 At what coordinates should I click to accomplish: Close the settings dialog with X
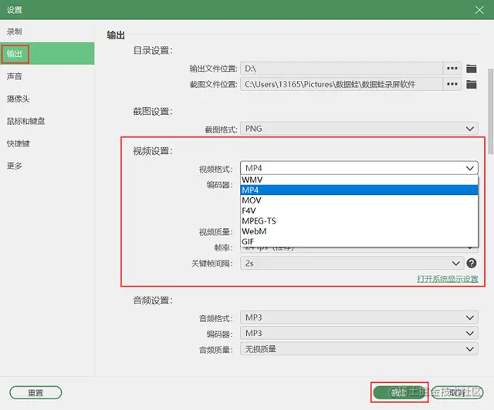click(x=479, y=10)
